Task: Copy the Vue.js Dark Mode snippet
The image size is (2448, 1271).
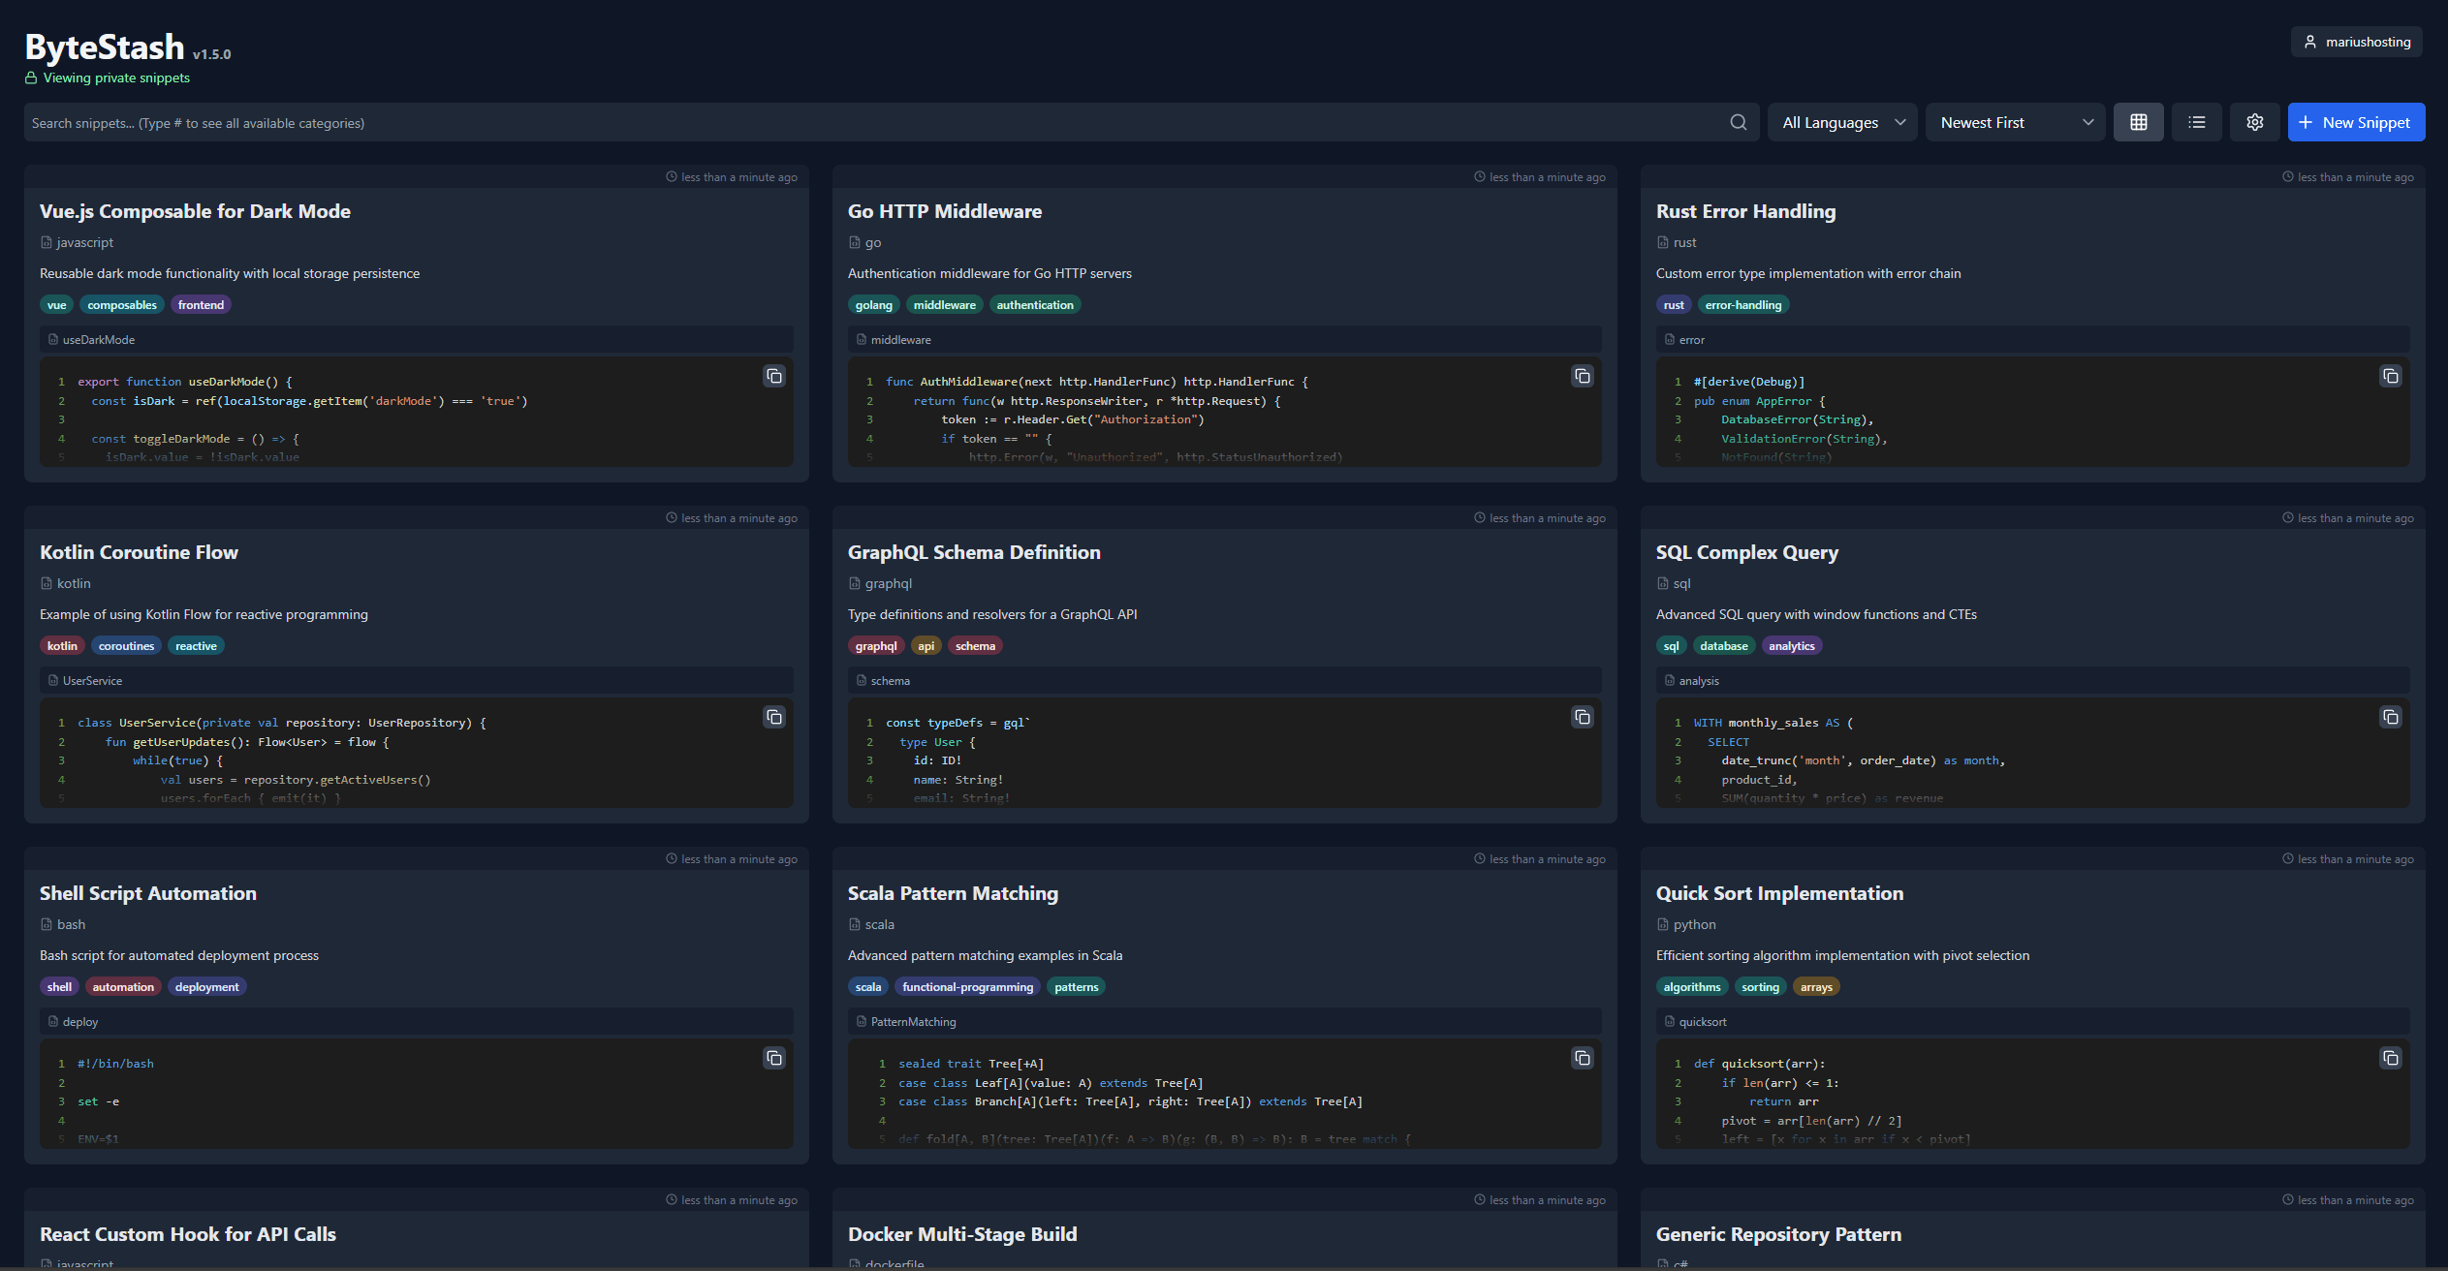Action: point(775,376)
